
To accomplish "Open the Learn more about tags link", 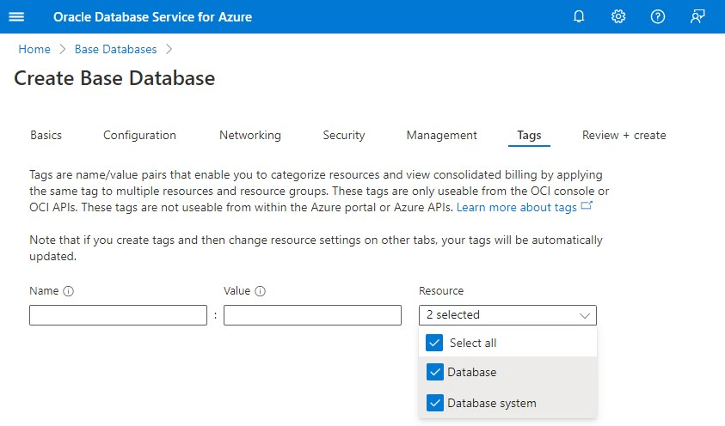I will point(516,208).
